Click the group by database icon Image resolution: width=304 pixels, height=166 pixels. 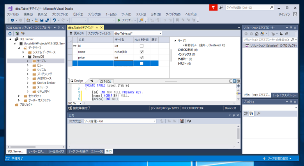pos(23,34)
